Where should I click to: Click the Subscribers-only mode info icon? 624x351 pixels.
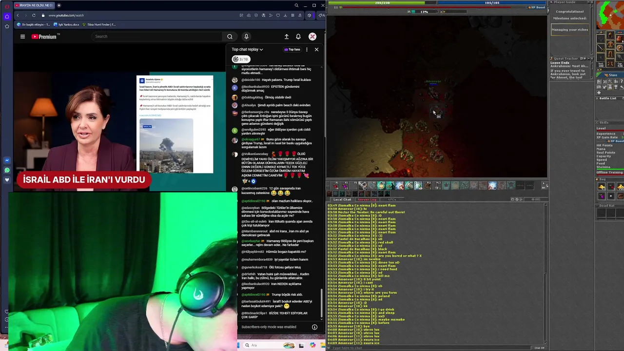point(314,327)
